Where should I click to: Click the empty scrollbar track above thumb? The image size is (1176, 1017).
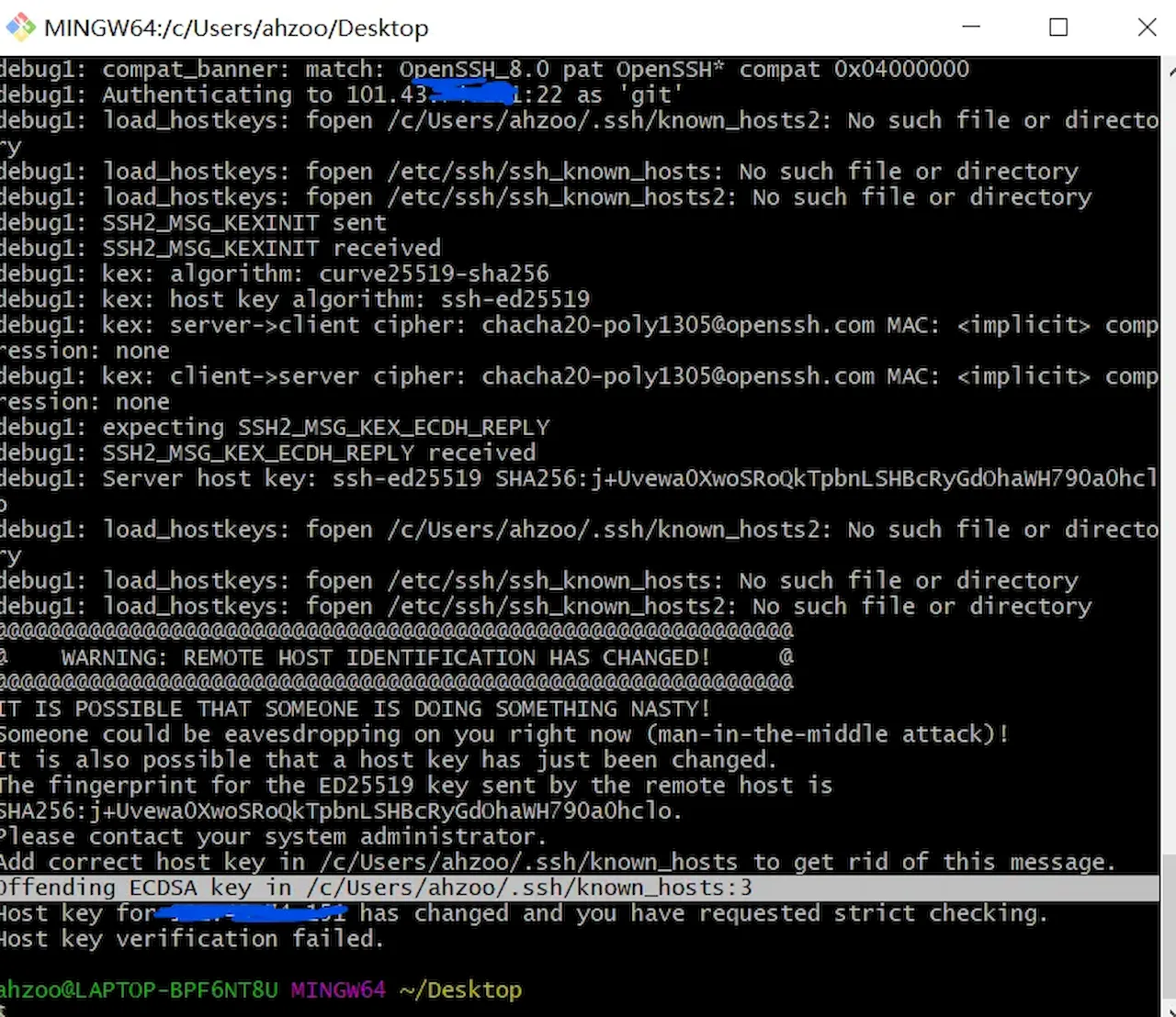[x=1169, y=459]
